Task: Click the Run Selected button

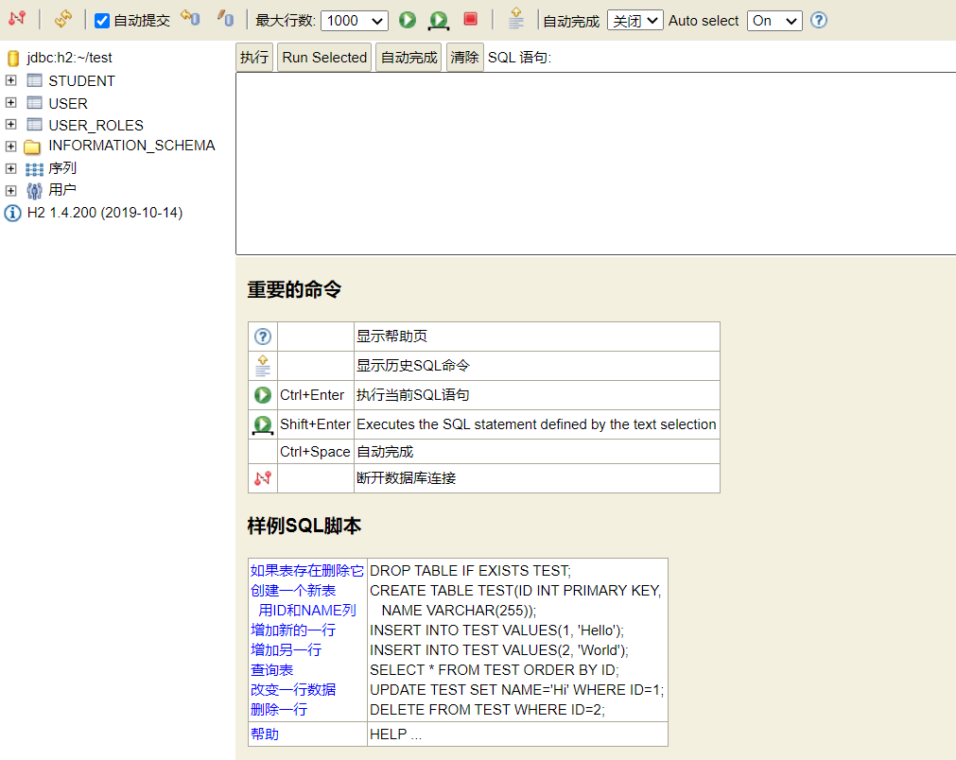Action: (324, 58)
